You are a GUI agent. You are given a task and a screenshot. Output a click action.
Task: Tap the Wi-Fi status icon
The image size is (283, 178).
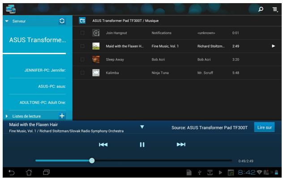[259, 172]
